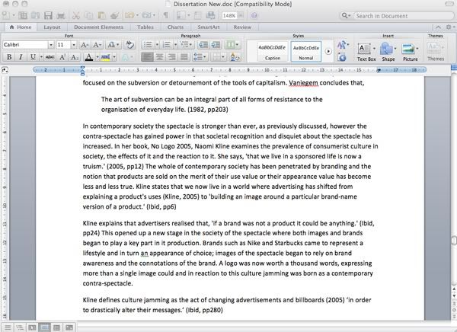457x332 pixels.
Task: Show paragraph marks with pilcrow icon
Action: [165, 15]
